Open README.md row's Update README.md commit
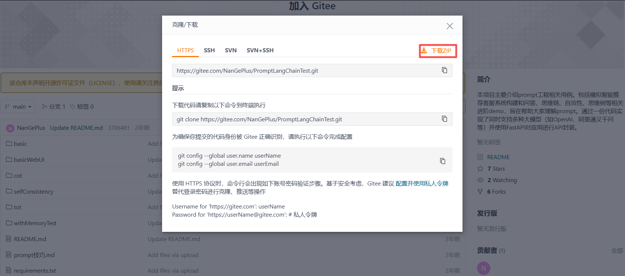This screenshot has height=276, width=625. pyautogui.click(x=174, y=239)
